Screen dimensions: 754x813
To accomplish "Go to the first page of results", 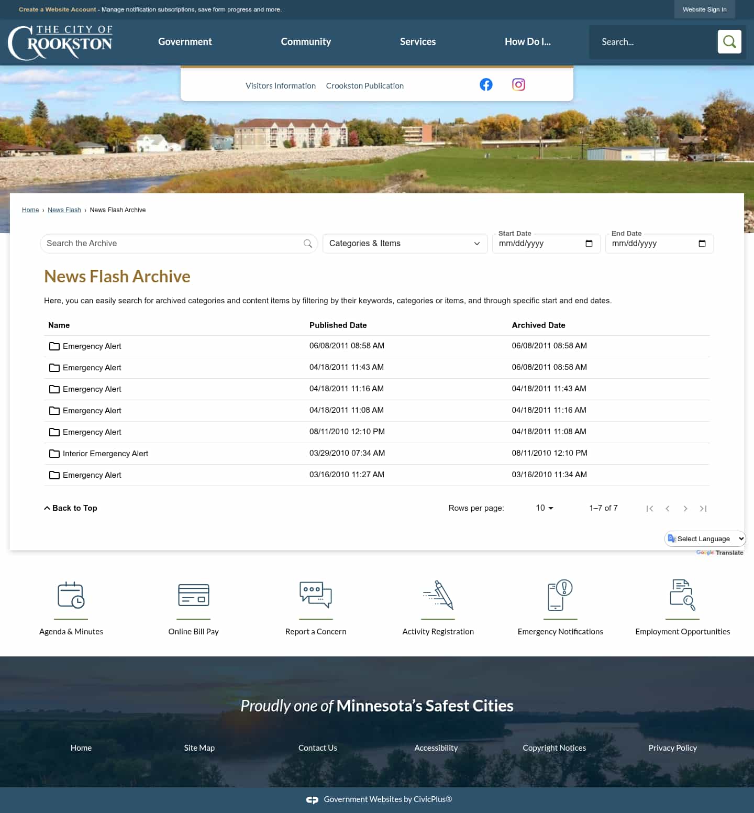I will (650, 509).
